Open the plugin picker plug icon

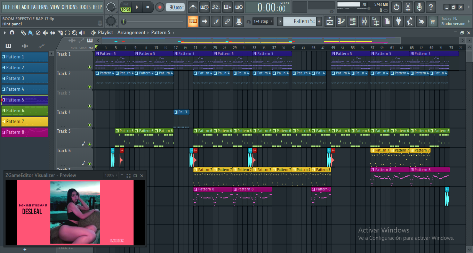(x=399, y=22)
